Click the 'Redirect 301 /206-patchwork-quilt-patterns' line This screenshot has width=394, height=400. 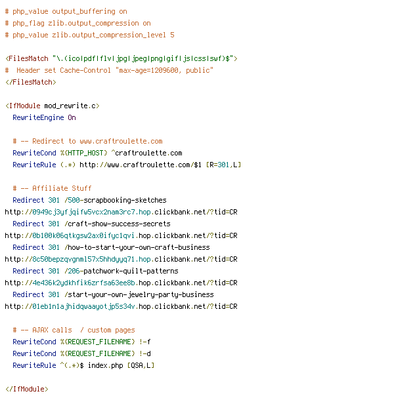click(x=96, y=271)
